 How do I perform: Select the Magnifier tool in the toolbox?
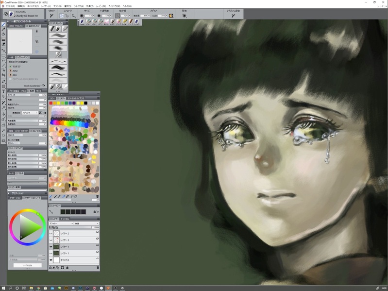click(3, 130)
